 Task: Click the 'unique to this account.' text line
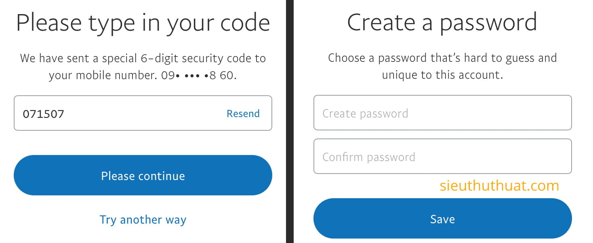point(442,75)
